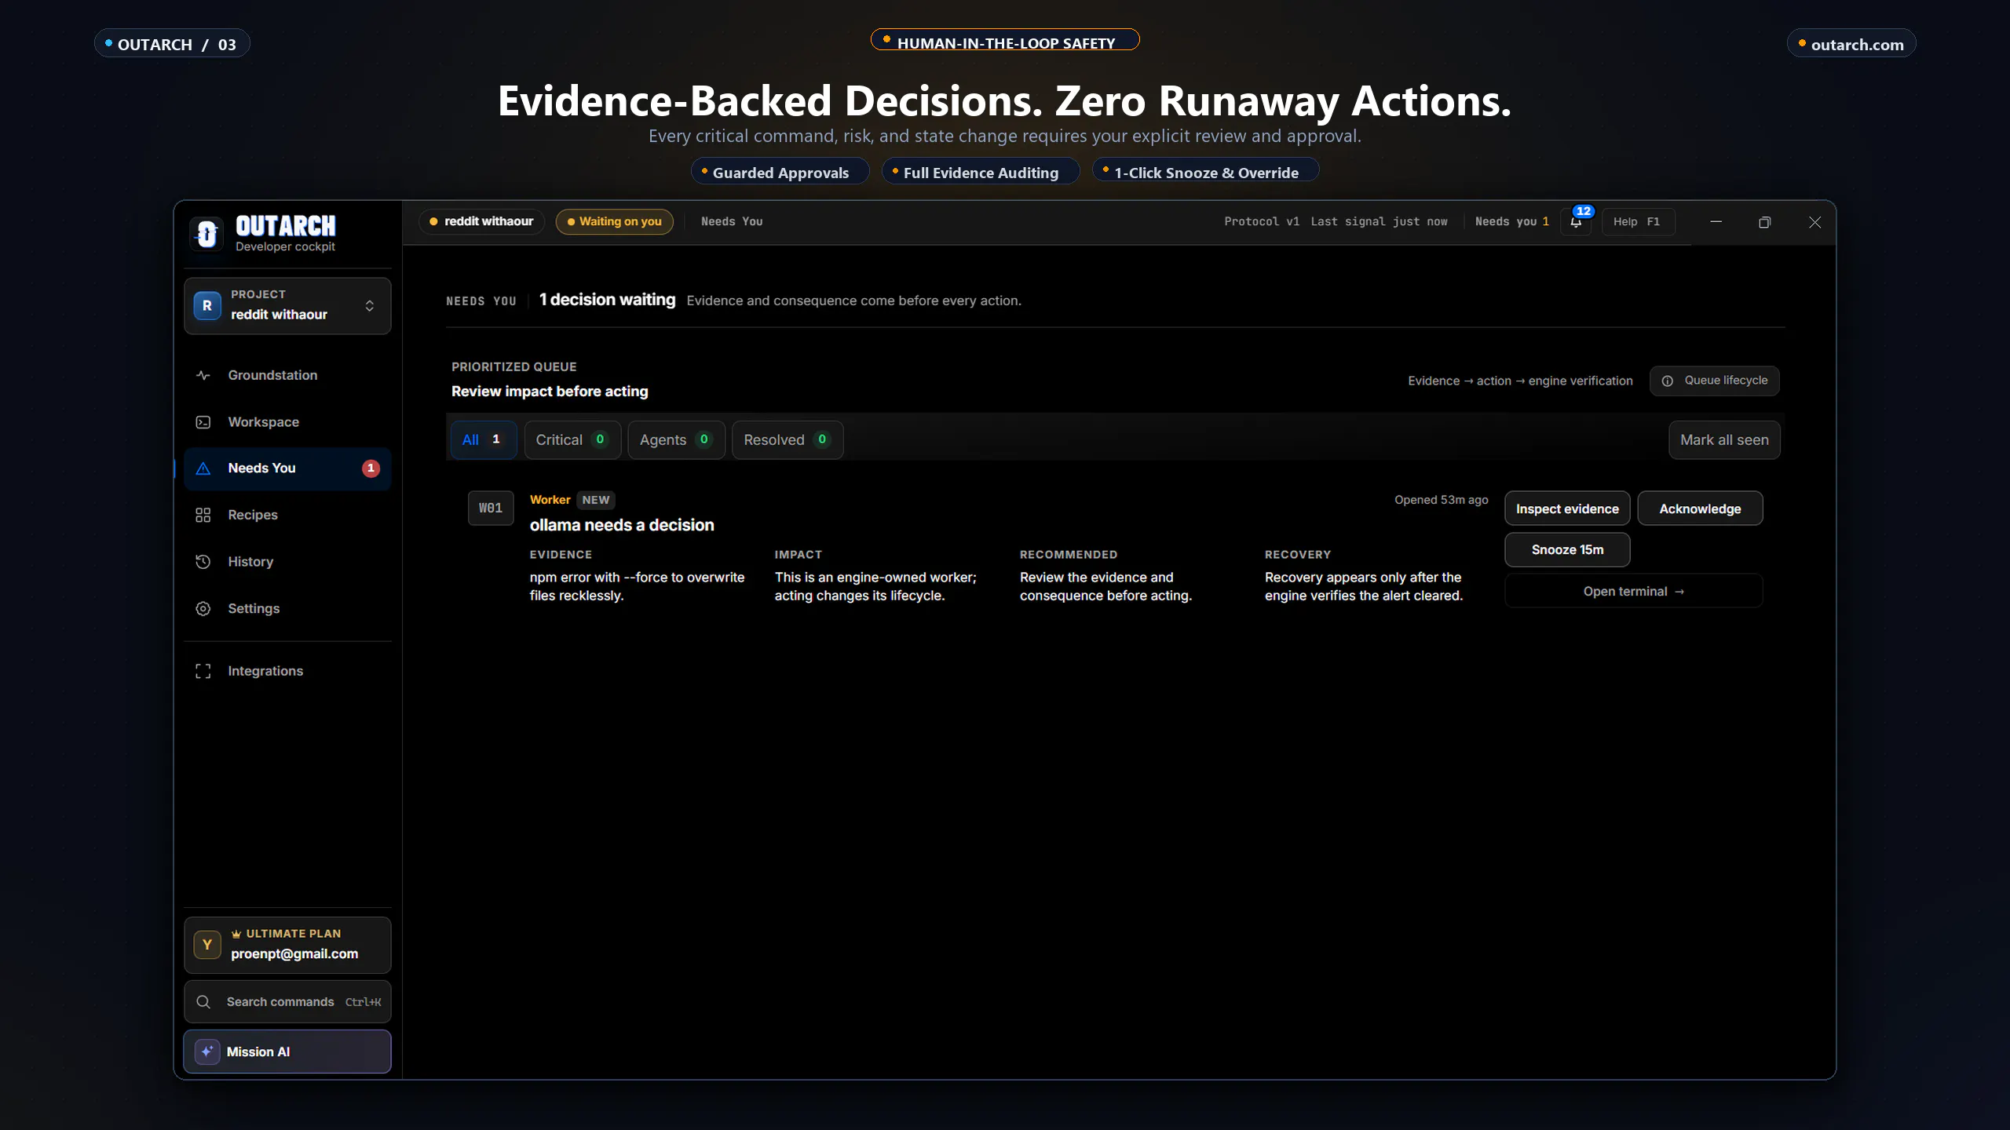Click the Settings gear icon
Screen dimensions: 2010x1130
point(203,608)
